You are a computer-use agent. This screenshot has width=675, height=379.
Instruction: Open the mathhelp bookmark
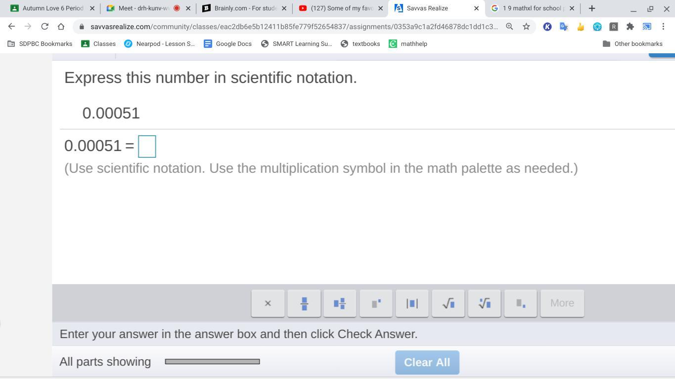coord(408,44)
